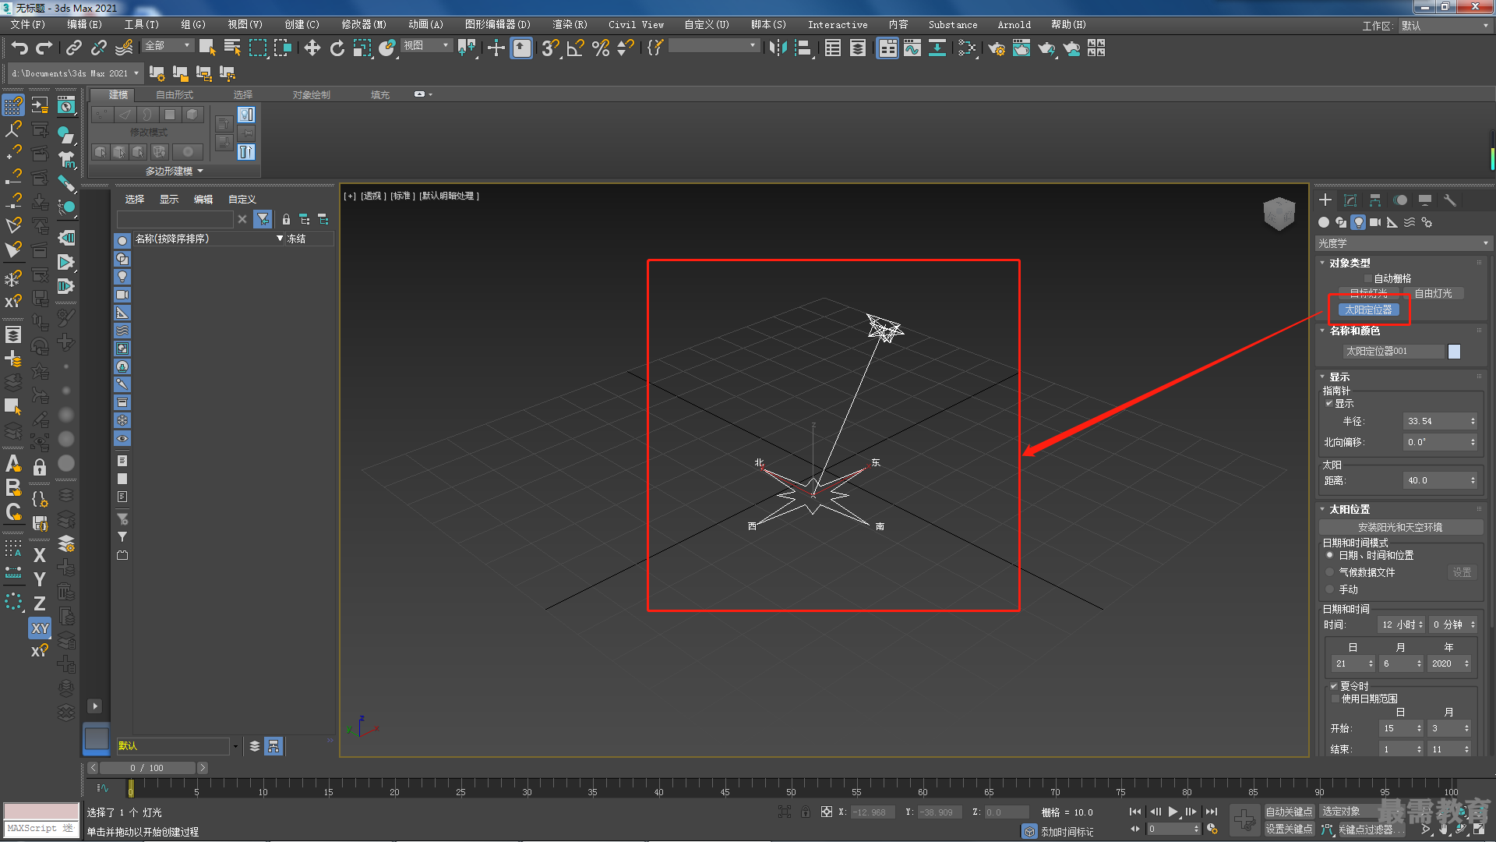The height and width of the screenshot is (842, 1496).
Task: Toggle the 夏令时 checkbox
Action: pos(1334,686)
